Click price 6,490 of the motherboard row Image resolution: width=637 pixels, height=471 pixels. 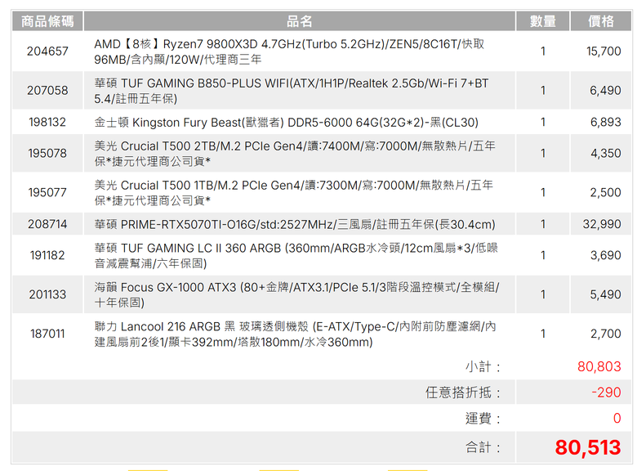605,90
